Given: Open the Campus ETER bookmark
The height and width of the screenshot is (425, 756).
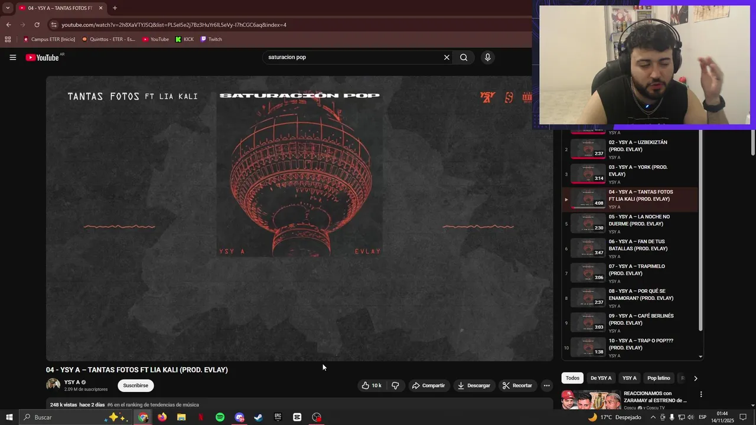Looking at the screenshot, I should (x=49, y=40).
